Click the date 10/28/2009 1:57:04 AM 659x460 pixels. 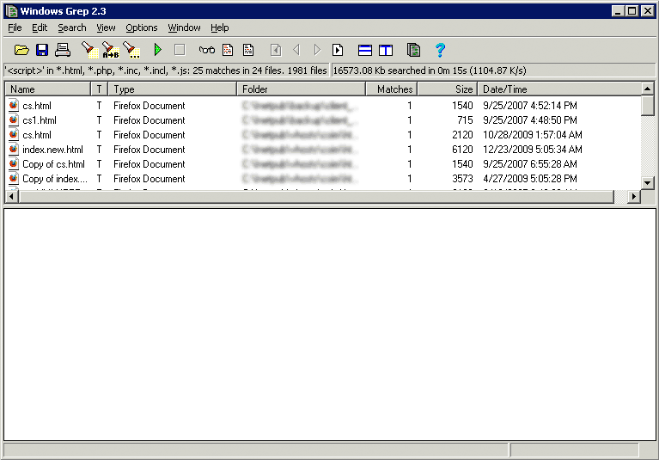[533, 135]
